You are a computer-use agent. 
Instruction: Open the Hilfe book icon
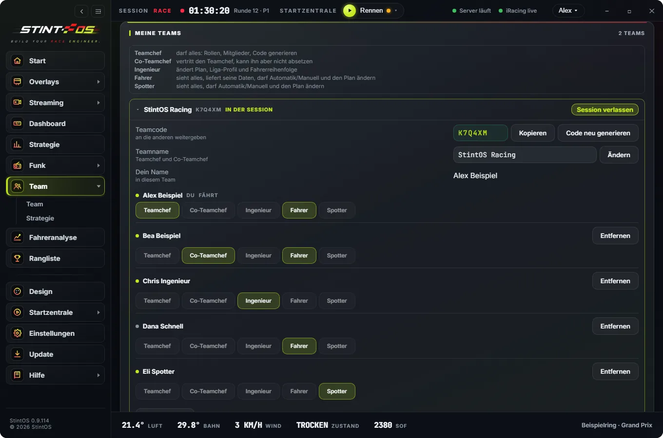pyautogui.click(x=18, y=375)
